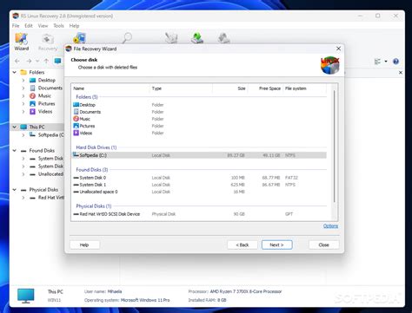Open the Tools menu
Viewport: 412px width, 313px height.
pos(58,26)
